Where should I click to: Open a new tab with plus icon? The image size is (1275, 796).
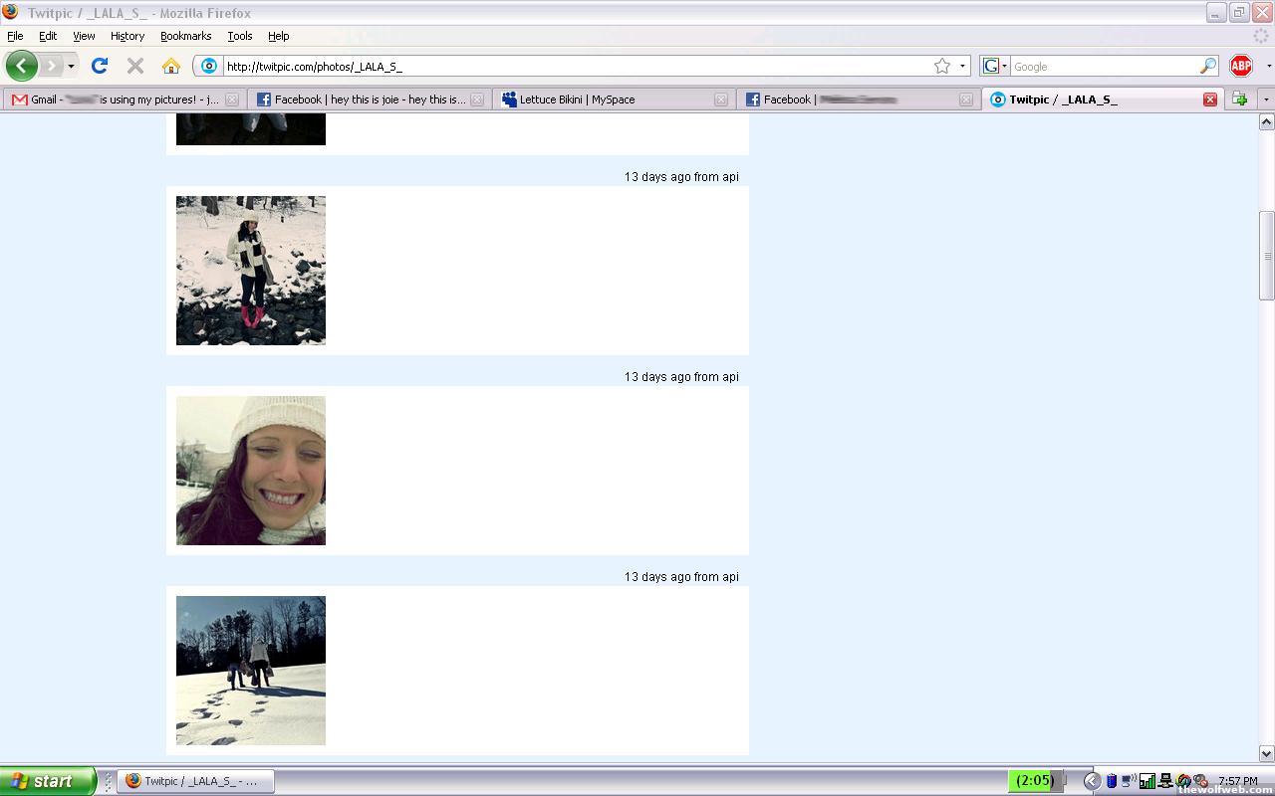click(x=1239, y=99)
